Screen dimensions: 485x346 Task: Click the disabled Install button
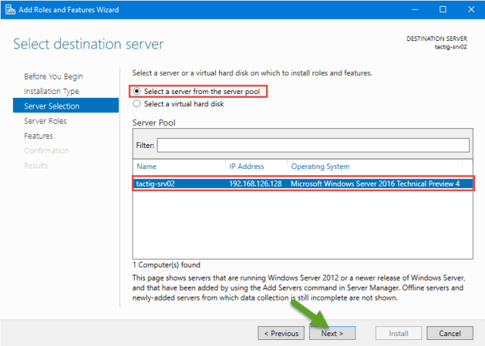click(399, 333)
